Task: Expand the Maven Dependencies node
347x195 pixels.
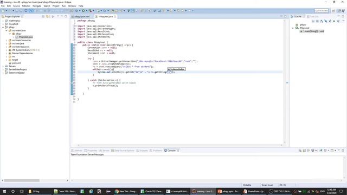Action: click(7, 53)
